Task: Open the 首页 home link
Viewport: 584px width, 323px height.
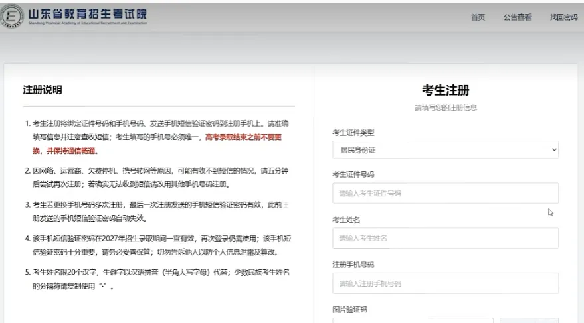Action: pyautogui.click(x=478, y=17)
